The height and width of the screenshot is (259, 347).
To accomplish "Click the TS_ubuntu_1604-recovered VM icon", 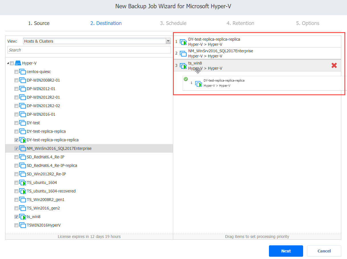I will tap(23, 191).
